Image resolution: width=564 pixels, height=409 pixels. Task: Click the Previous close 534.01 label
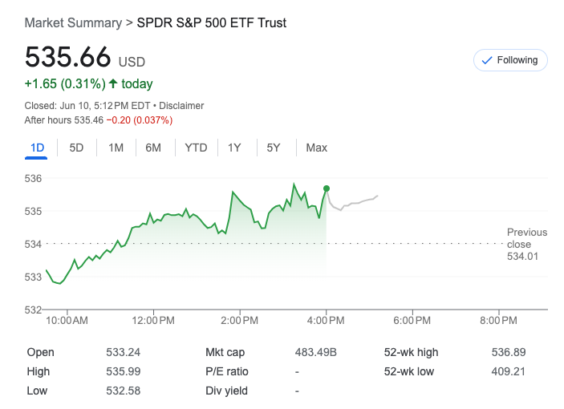526,244
